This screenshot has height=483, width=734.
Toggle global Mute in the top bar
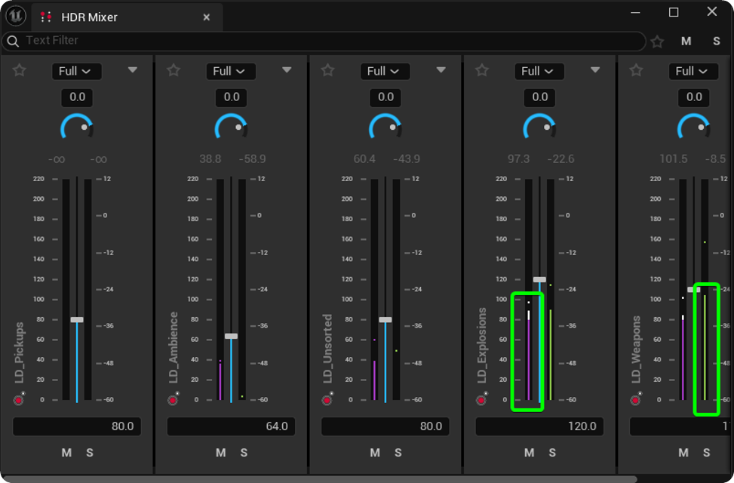686,42
